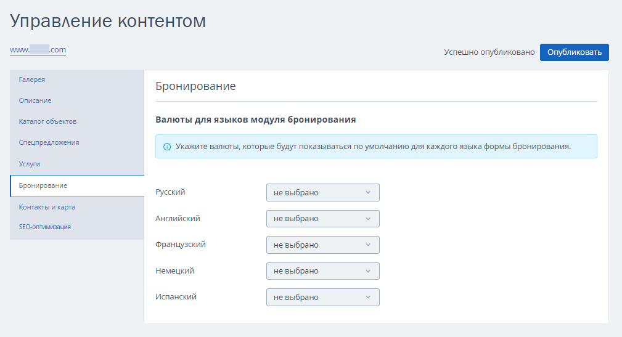Open the Английский currency dropdown
This screenshot has width=622, height=337.
pos(323,219)
